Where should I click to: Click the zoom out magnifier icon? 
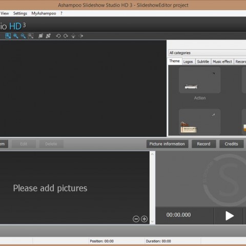[x=23, y=36]
